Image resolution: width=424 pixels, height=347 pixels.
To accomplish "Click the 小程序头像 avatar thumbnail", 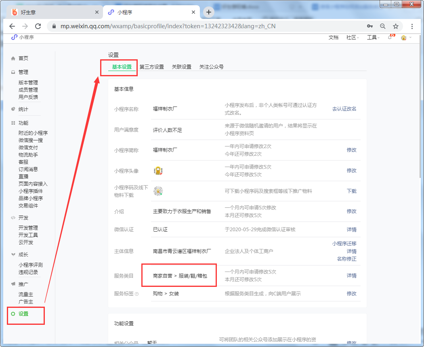I will pos(158,171).
